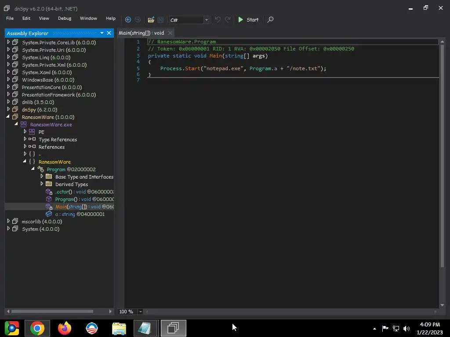Click the Navigate Forward toolbar icon
This screenshot has width=450, height=337.
point(138,20)
